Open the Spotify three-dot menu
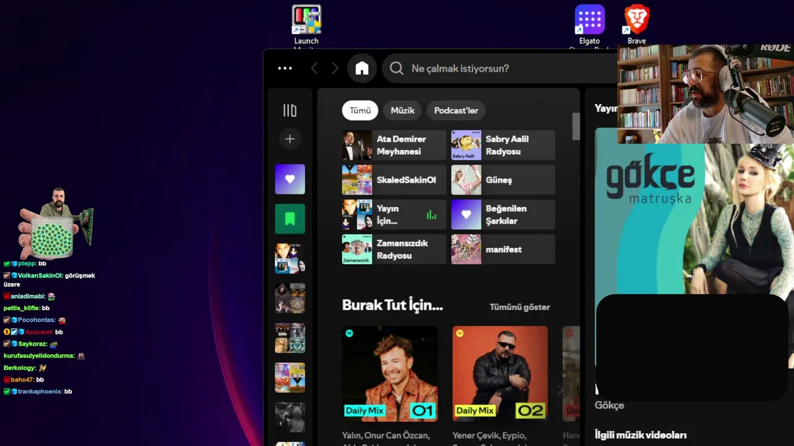The image size is (794, 446). (x=285, y=68)
